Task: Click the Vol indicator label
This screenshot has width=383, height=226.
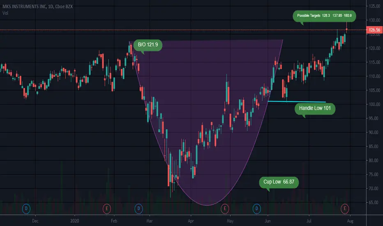Action: (x=5, y=13)
